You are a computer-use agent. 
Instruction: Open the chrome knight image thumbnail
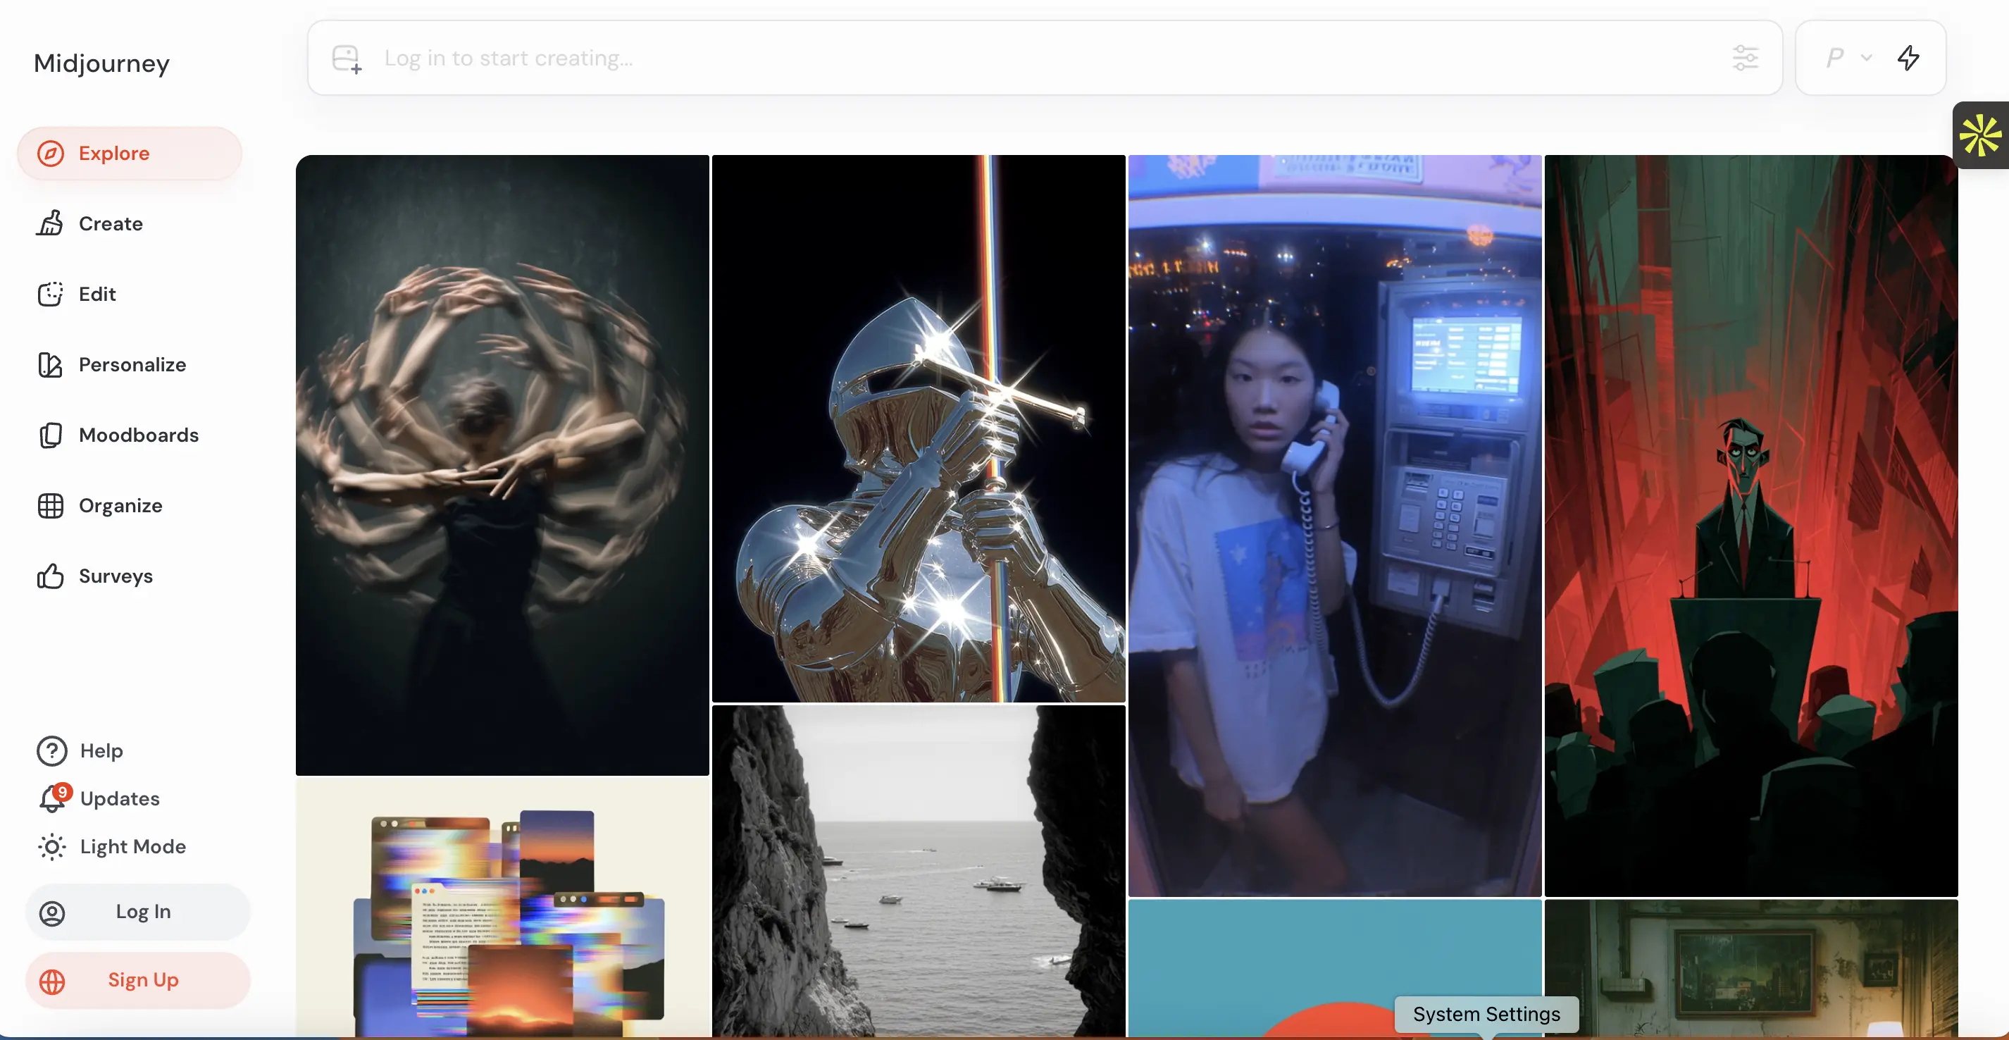pos(918,428)
